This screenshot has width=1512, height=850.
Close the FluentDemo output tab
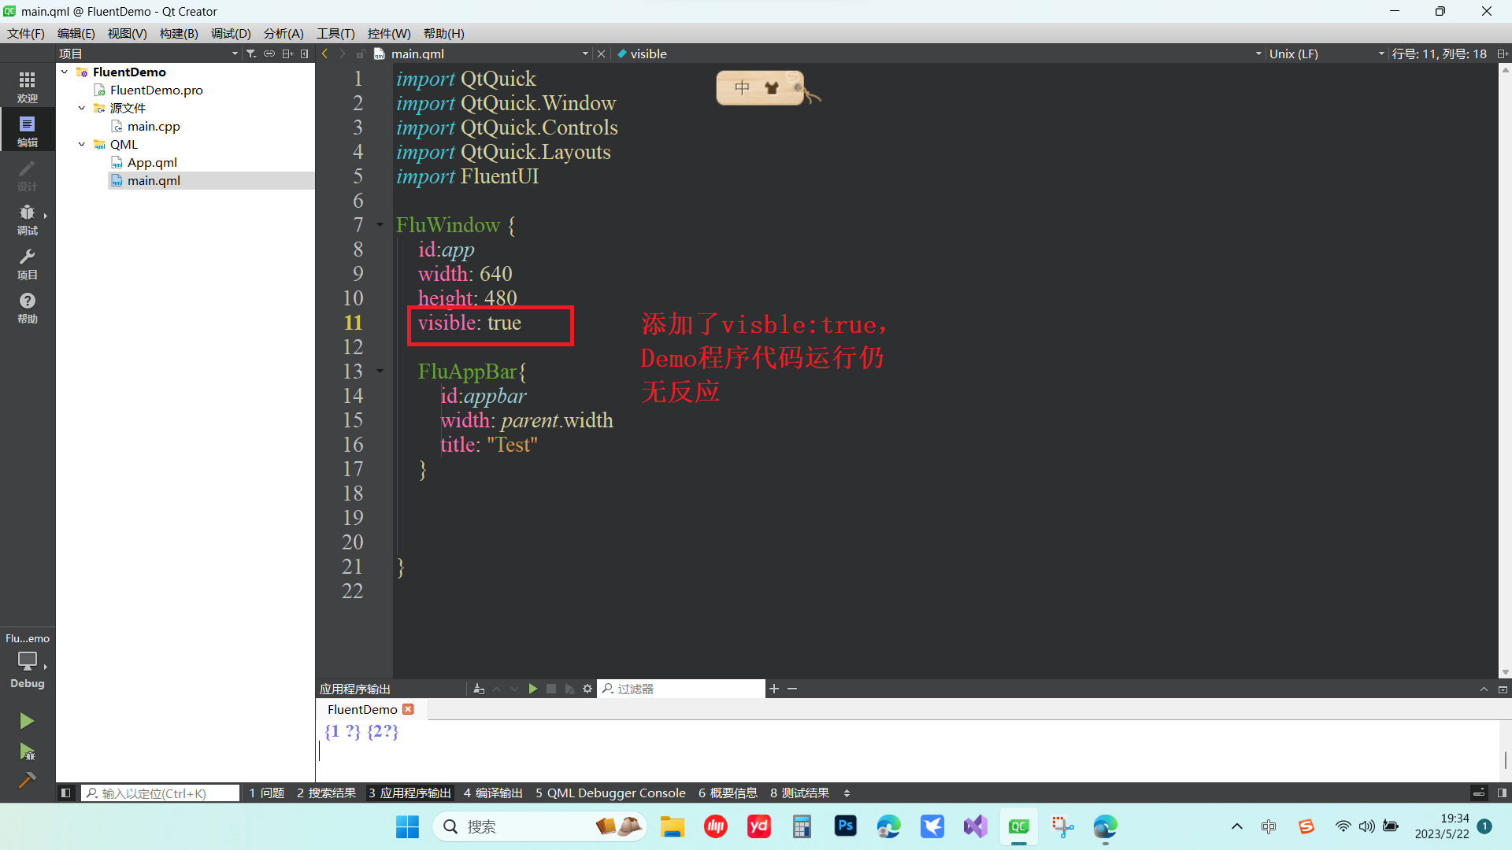[x=408, y=708]
